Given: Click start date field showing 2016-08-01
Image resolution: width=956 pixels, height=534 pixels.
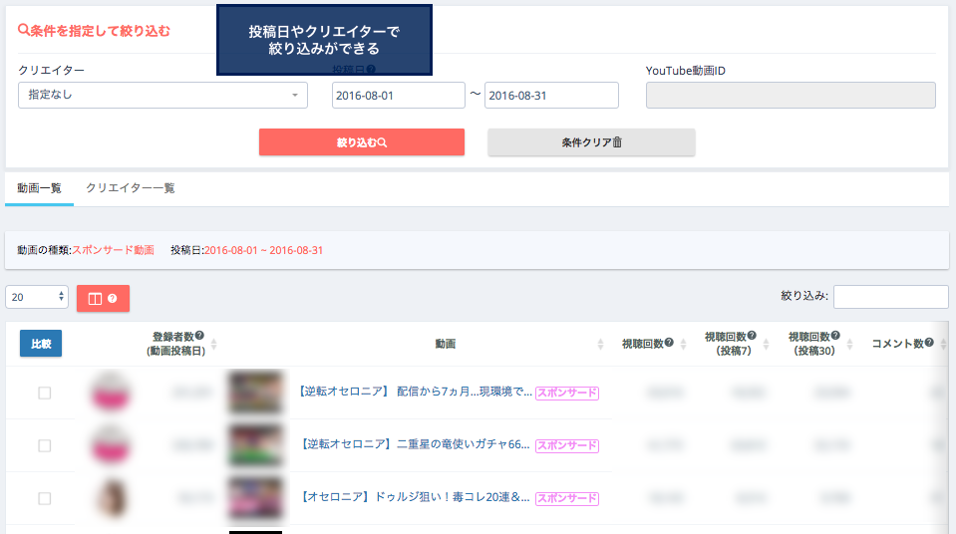Looking at the screenshot, I should (x=398, y=96).
